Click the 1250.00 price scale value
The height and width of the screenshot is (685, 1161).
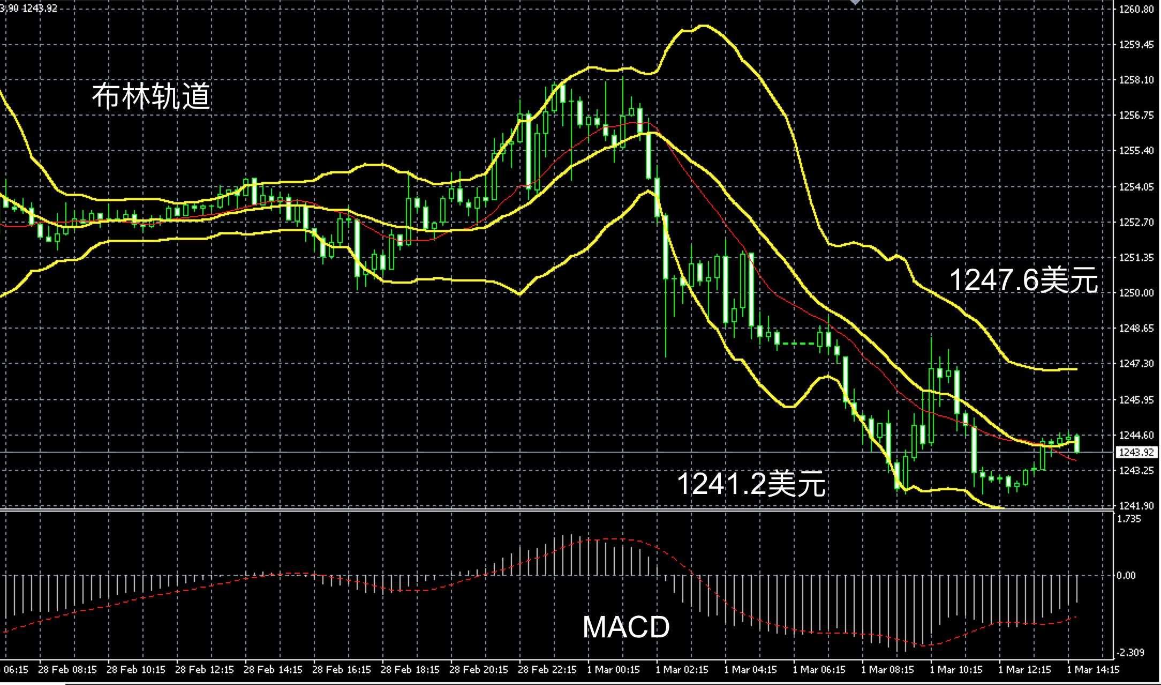(1136, 293)
